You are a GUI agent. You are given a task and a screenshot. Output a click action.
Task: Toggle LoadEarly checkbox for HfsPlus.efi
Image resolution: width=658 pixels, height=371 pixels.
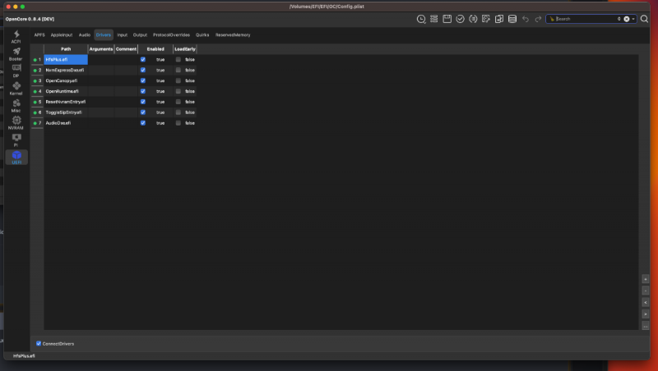pyautogui.click(x=178, y=59)
